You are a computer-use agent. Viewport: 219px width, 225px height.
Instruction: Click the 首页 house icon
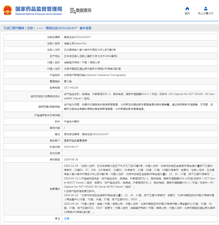click(187, 9)
